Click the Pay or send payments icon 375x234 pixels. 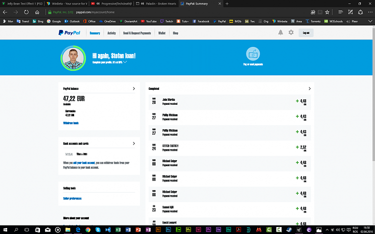pos(253,54)
